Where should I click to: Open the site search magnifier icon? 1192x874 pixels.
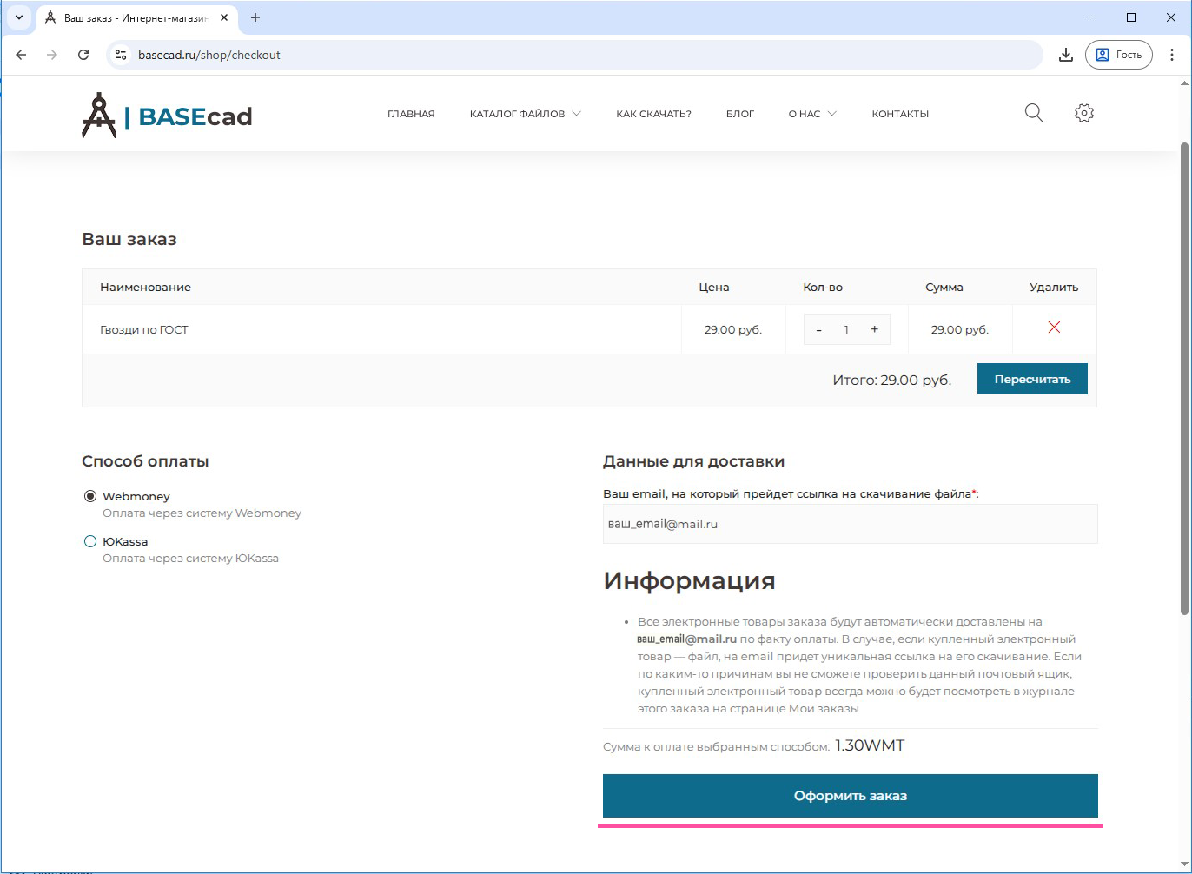[x=1033, y=113]
